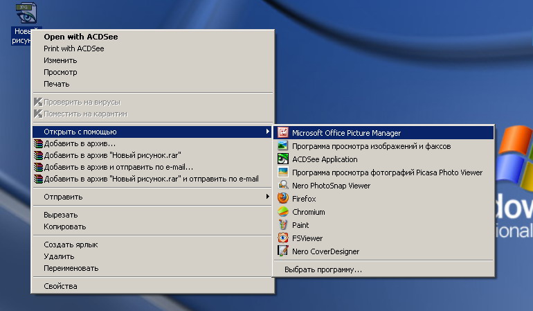
Task: Select the Новый рисунок desktop file icon
Action: pyautogui.click(x=26, y=13)
